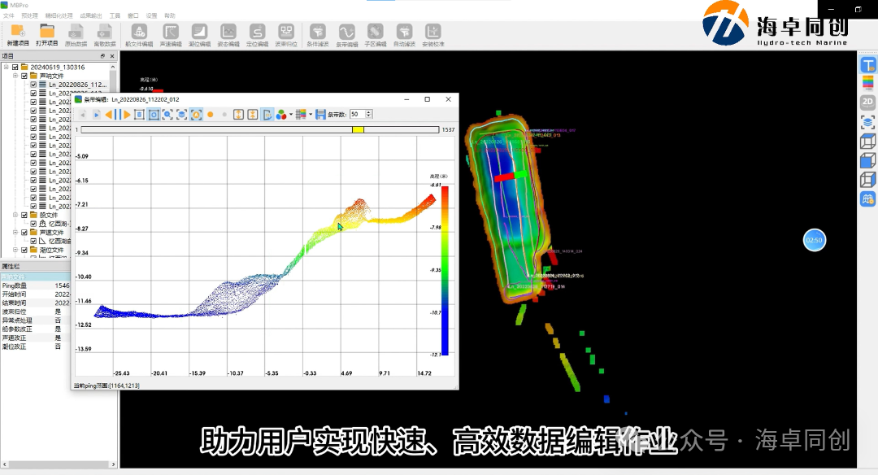The height and width of the screenshot is (475, 878).
Task: Open the color mode dropdown arrow in swath editor
Action: coord(290,115)
